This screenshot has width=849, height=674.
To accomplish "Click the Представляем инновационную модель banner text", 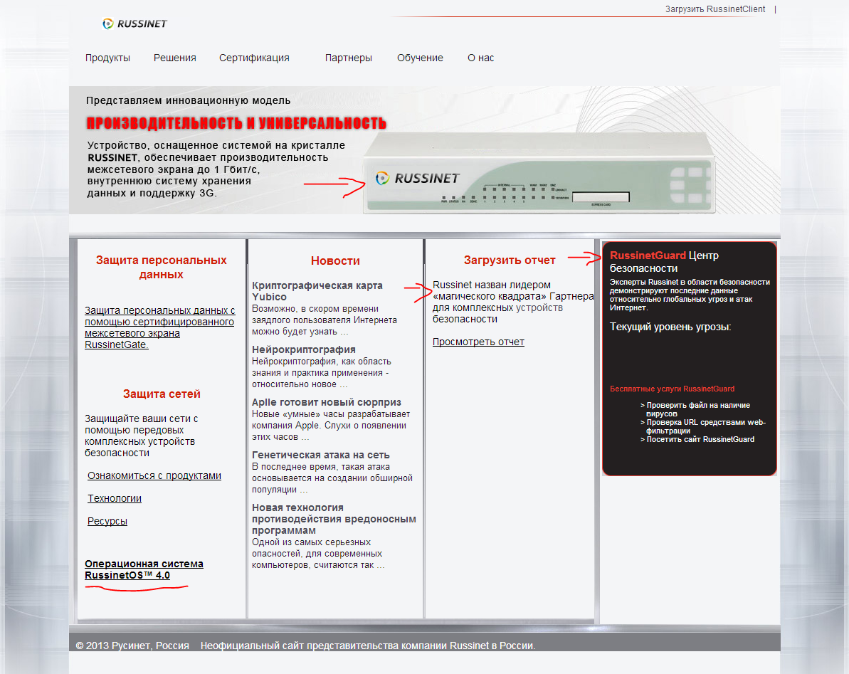I will (189, 100).
